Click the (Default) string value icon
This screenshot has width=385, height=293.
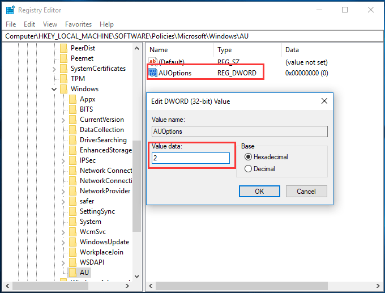[x=153, y=61]
